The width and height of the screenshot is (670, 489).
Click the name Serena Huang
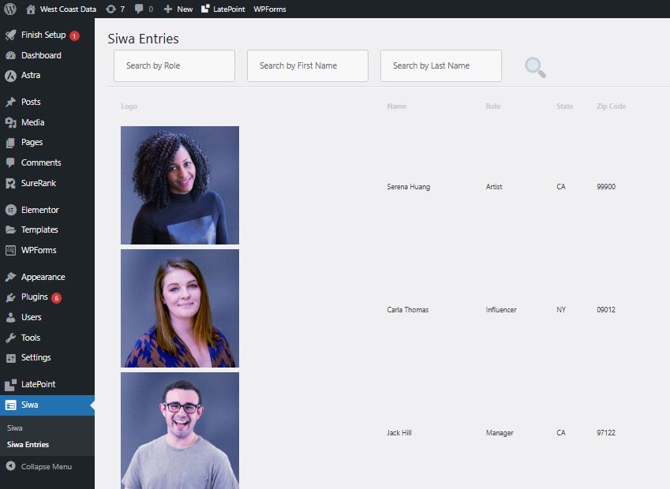pos(409,187)
